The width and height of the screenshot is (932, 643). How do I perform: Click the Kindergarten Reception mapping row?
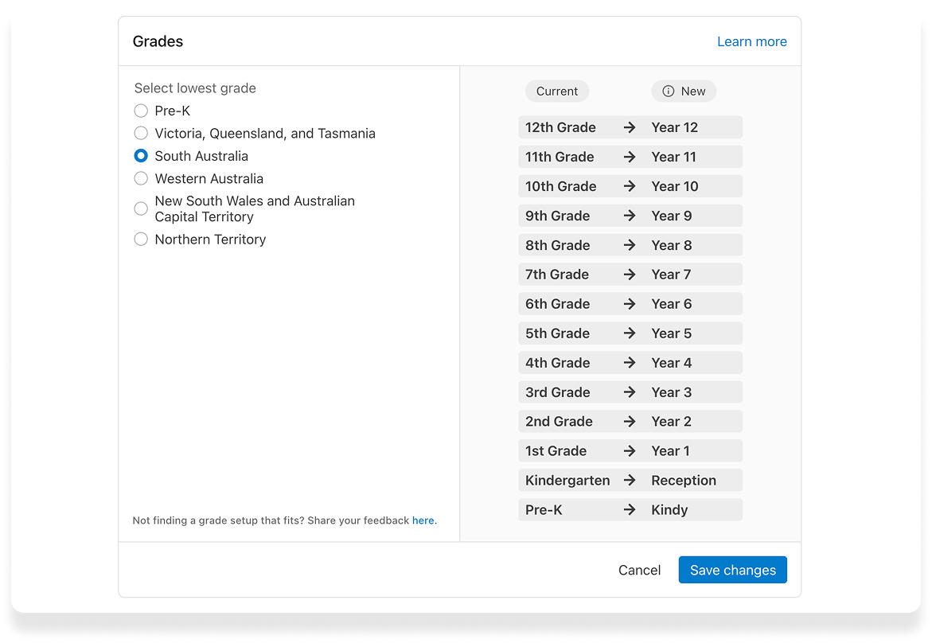[x=630, y=480]
